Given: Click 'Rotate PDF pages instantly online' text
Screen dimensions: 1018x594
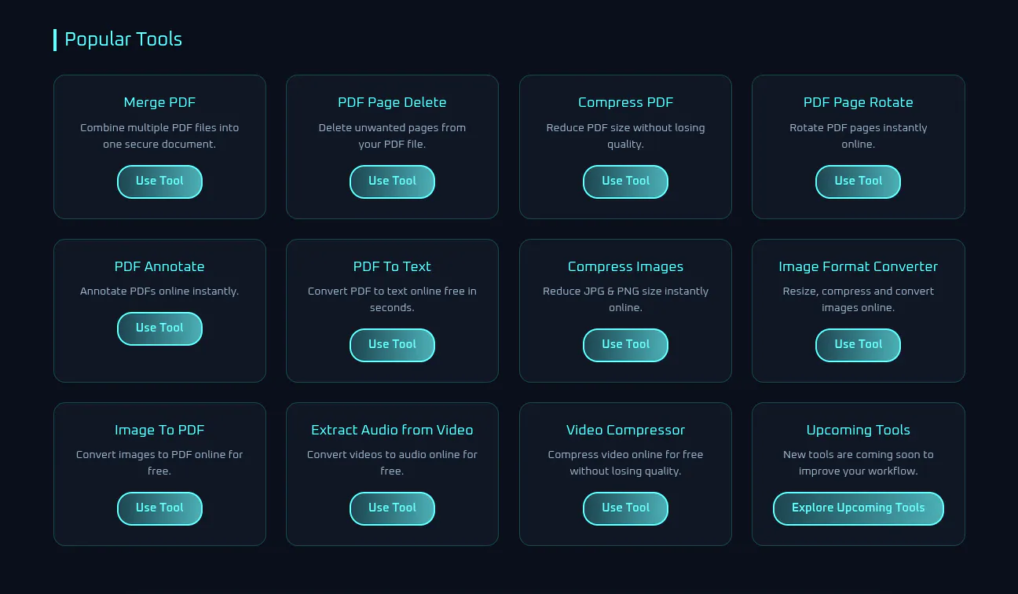Looking at the screenshot, I should point(858,136).
